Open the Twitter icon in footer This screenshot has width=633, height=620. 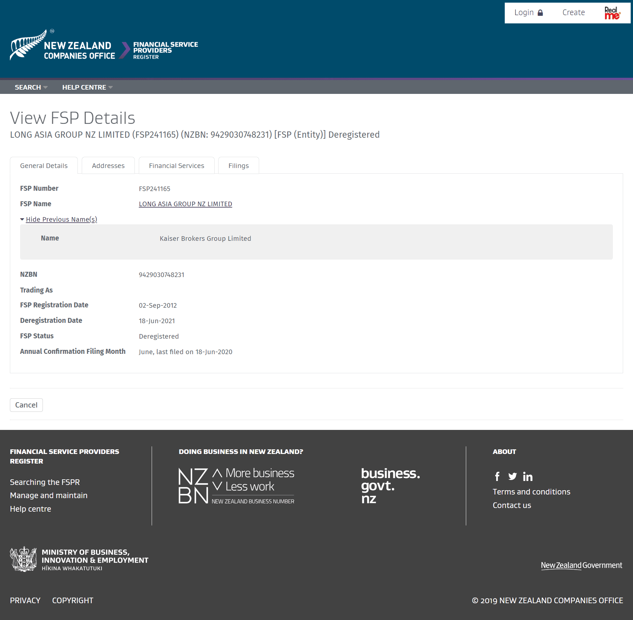(512, 476)
